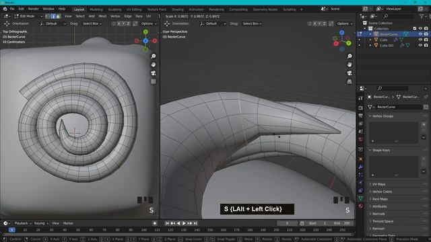
Task: Open the left viewport Select Box dropdown
Action: pos(92,24)
